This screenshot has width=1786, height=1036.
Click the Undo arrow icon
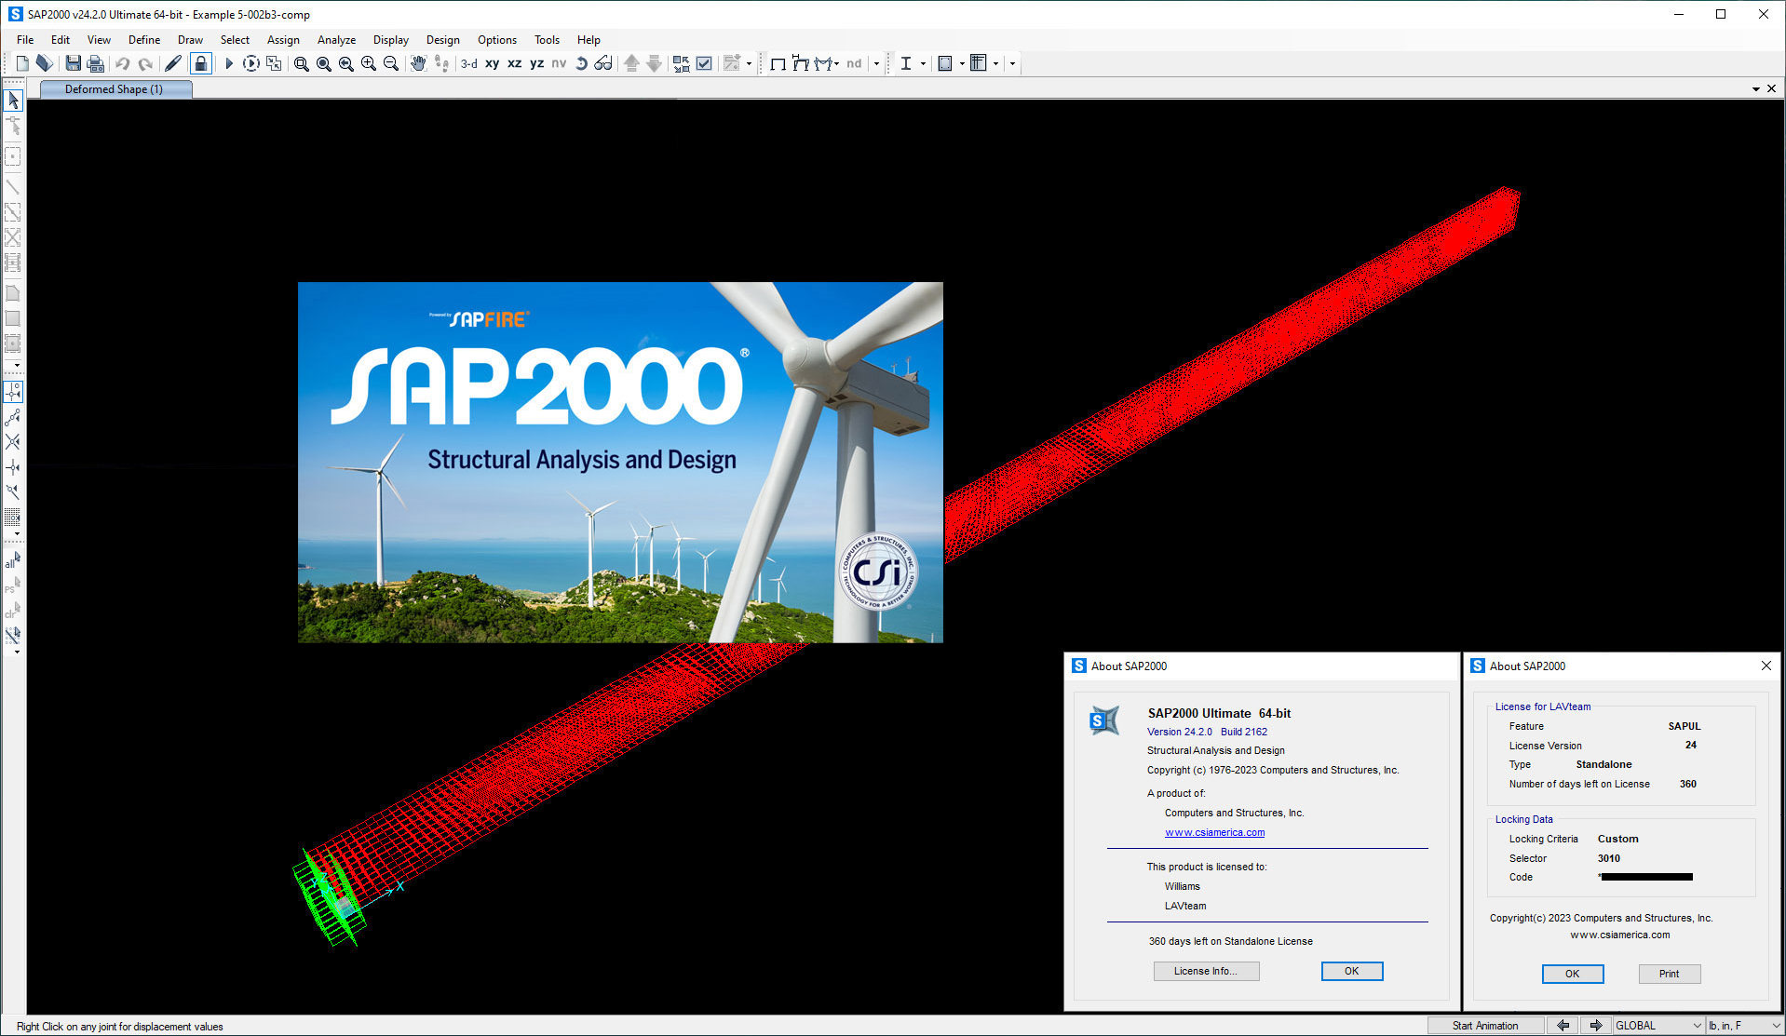(x=122, y=63)
